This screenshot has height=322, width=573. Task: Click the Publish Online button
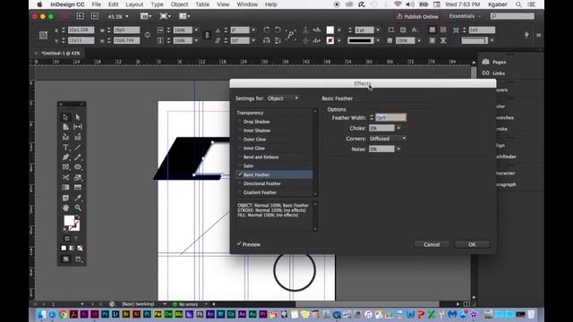pos(417,16)
